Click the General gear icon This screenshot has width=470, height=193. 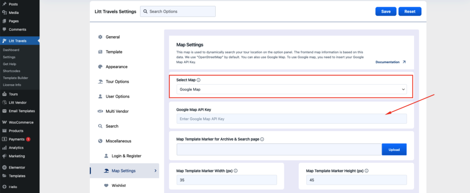100,37
